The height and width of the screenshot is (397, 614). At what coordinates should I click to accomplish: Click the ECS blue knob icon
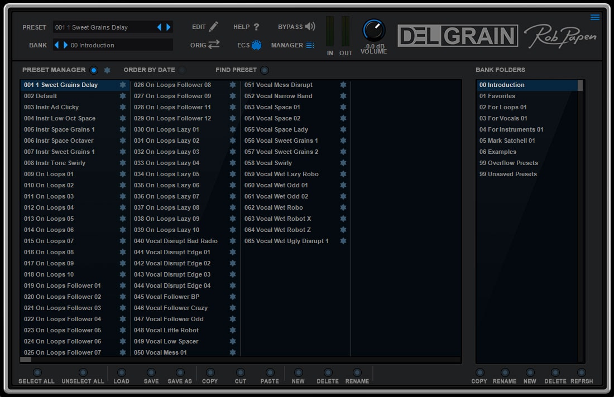pos(256,45)
